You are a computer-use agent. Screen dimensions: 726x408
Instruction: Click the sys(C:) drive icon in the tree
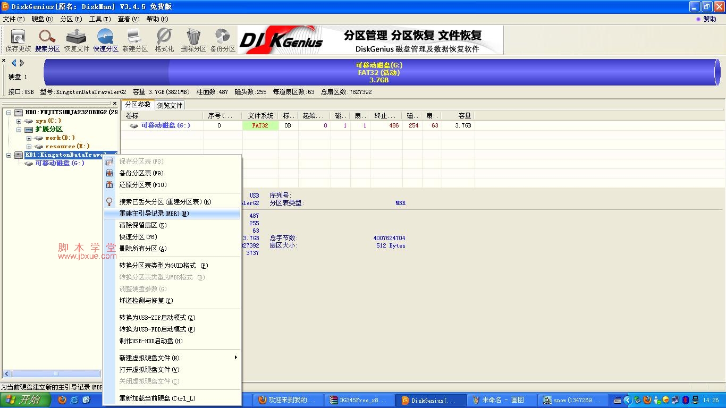(29, 121)
